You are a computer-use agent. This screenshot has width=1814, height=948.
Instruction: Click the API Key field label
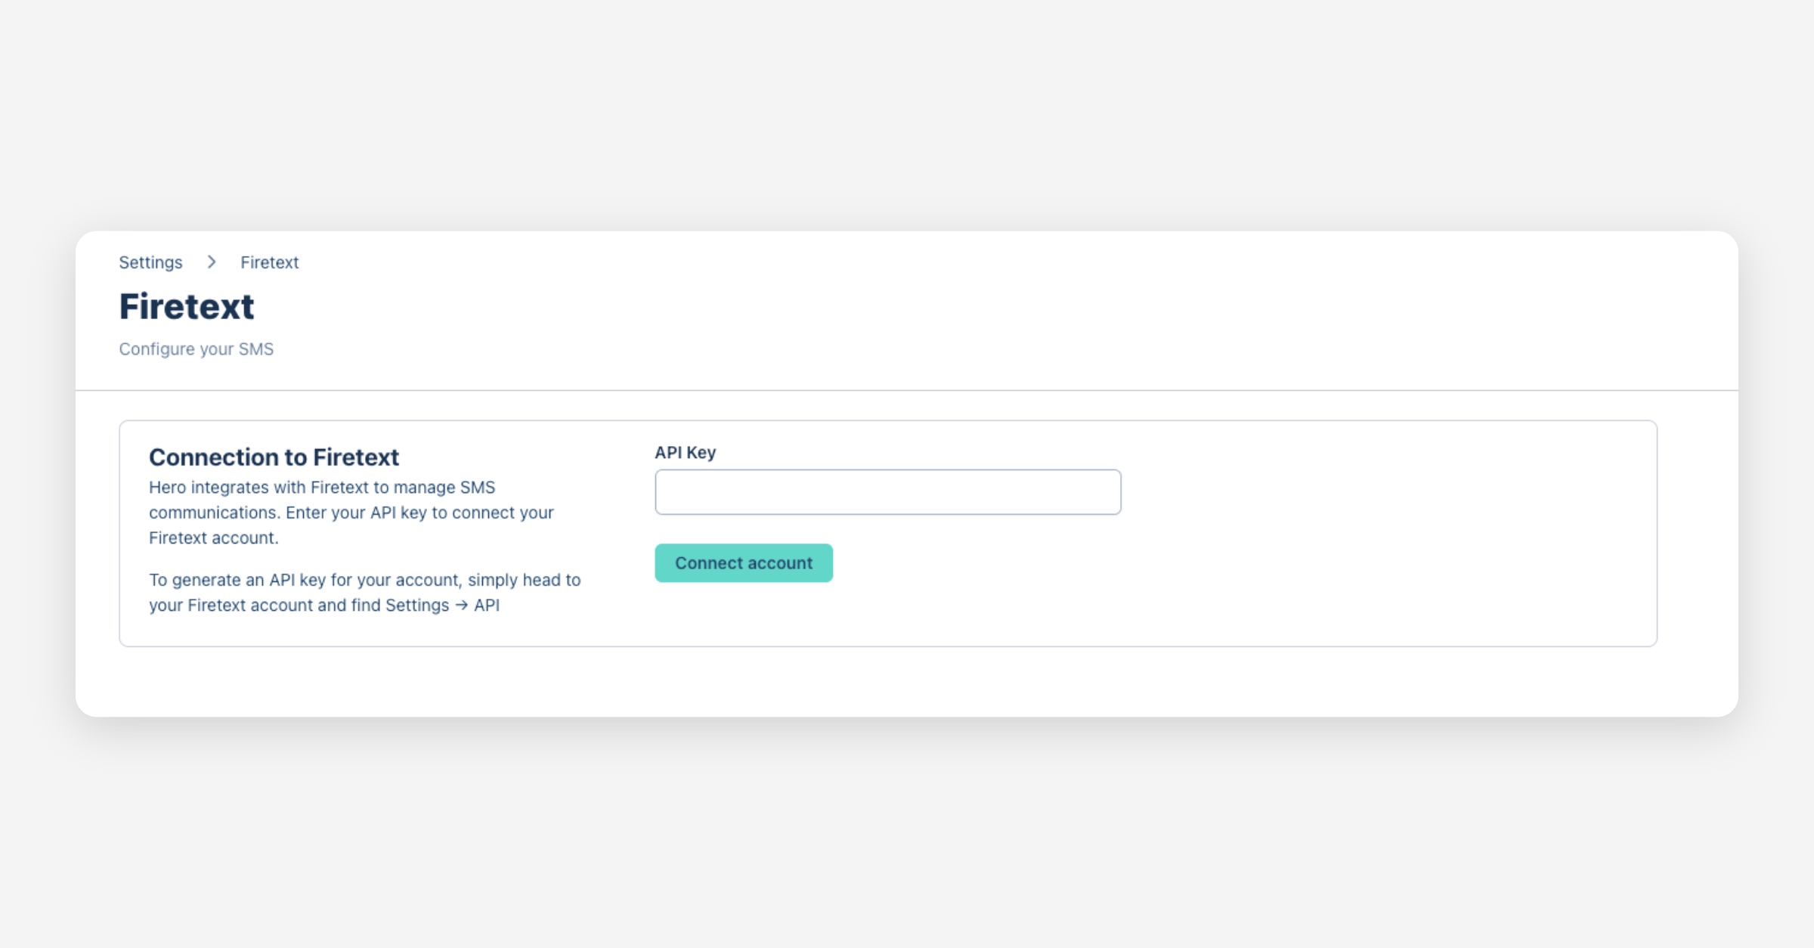coord(685,453)
